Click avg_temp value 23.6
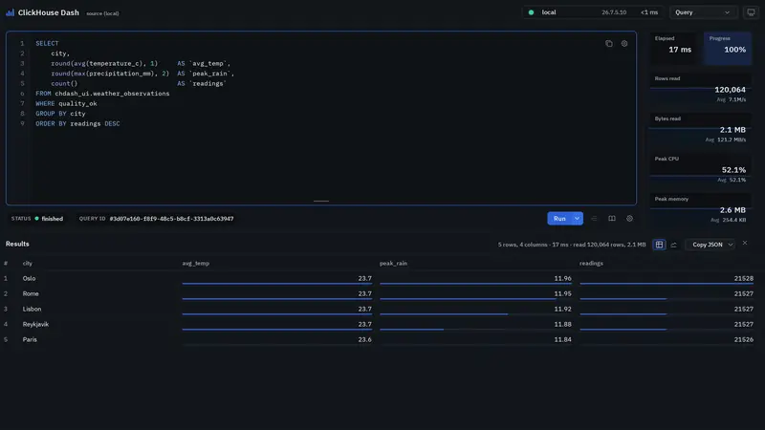 tap(364, 339)
